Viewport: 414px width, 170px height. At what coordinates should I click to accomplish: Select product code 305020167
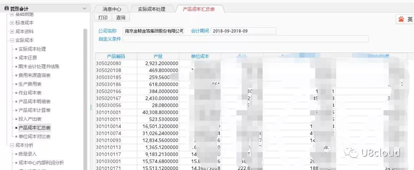(x=108, y=98)
